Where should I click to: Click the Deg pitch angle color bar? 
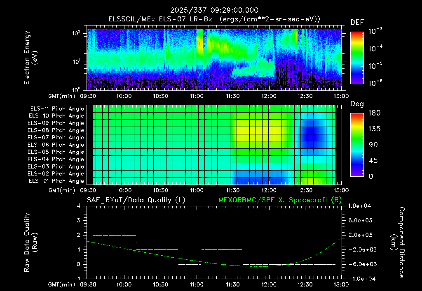point(357,145)
